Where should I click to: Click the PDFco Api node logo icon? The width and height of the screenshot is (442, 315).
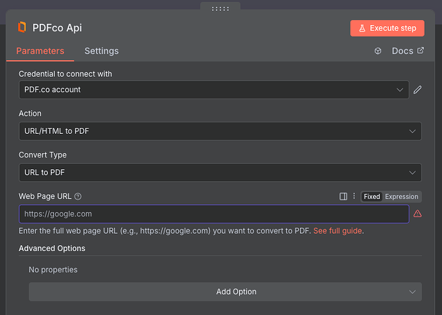[x=22, y=28]
